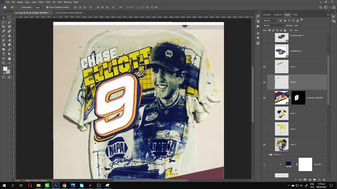Image resolution: width=337 pixels, height=189 pixels.
Task: Select the Eraser tool
Action: click(9, 40)
